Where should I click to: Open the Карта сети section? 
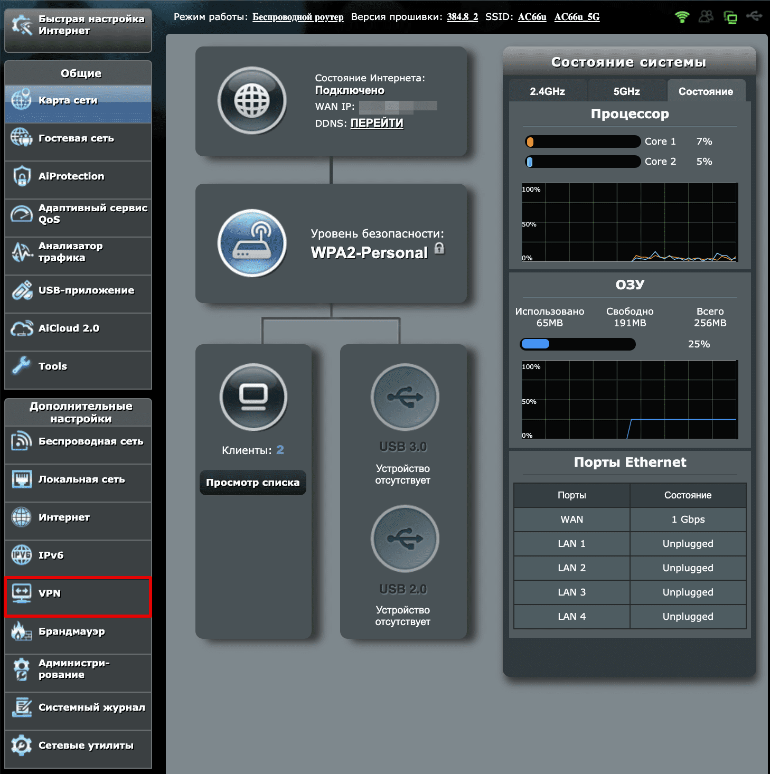click(69, 100)
